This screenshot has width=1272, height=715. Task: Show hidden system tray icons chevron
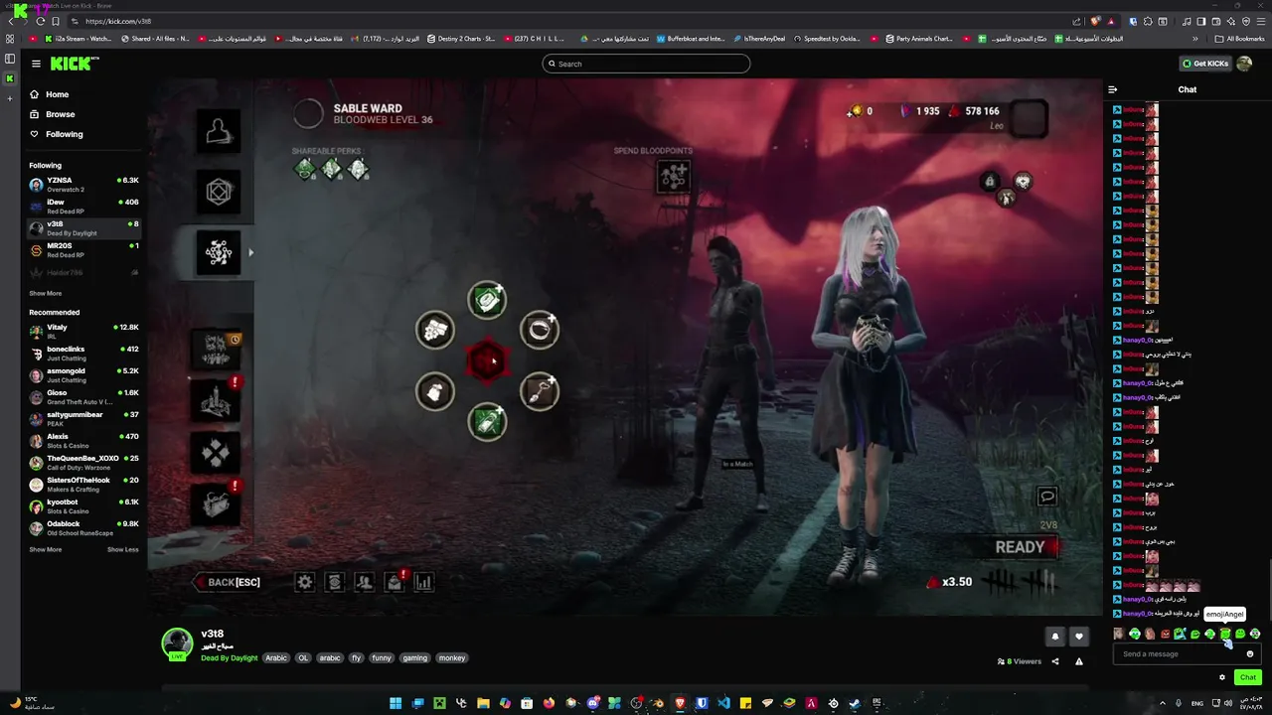pos(1163,703)
